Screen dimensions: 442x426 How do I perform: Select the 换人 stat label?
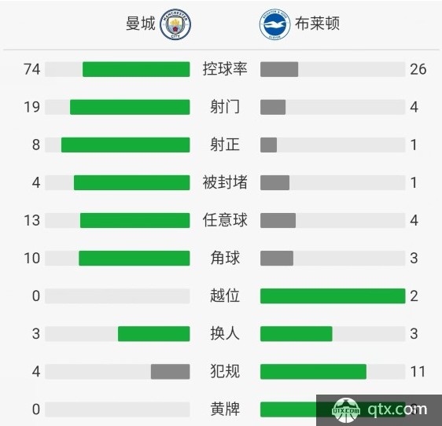pyautogui.click(x=225, y=333)
